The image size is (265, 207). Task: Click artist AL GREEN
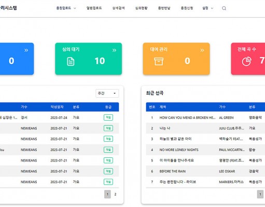pyautogui.click(x=226, y=117)
